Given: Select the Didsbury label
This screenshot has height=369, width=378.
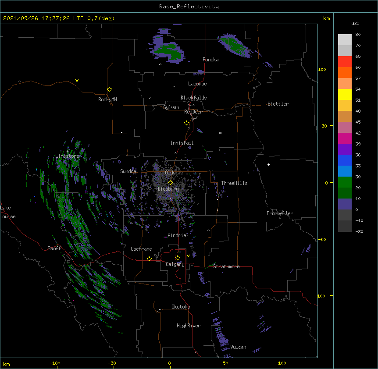Looking at the screenshot, I should (x=168, y=189).
